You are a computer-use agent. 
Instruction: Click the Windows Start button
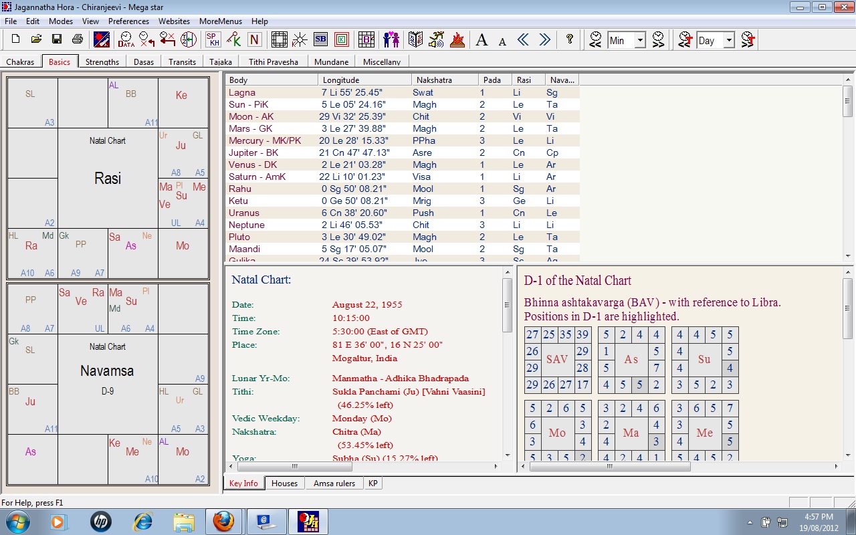18,522
